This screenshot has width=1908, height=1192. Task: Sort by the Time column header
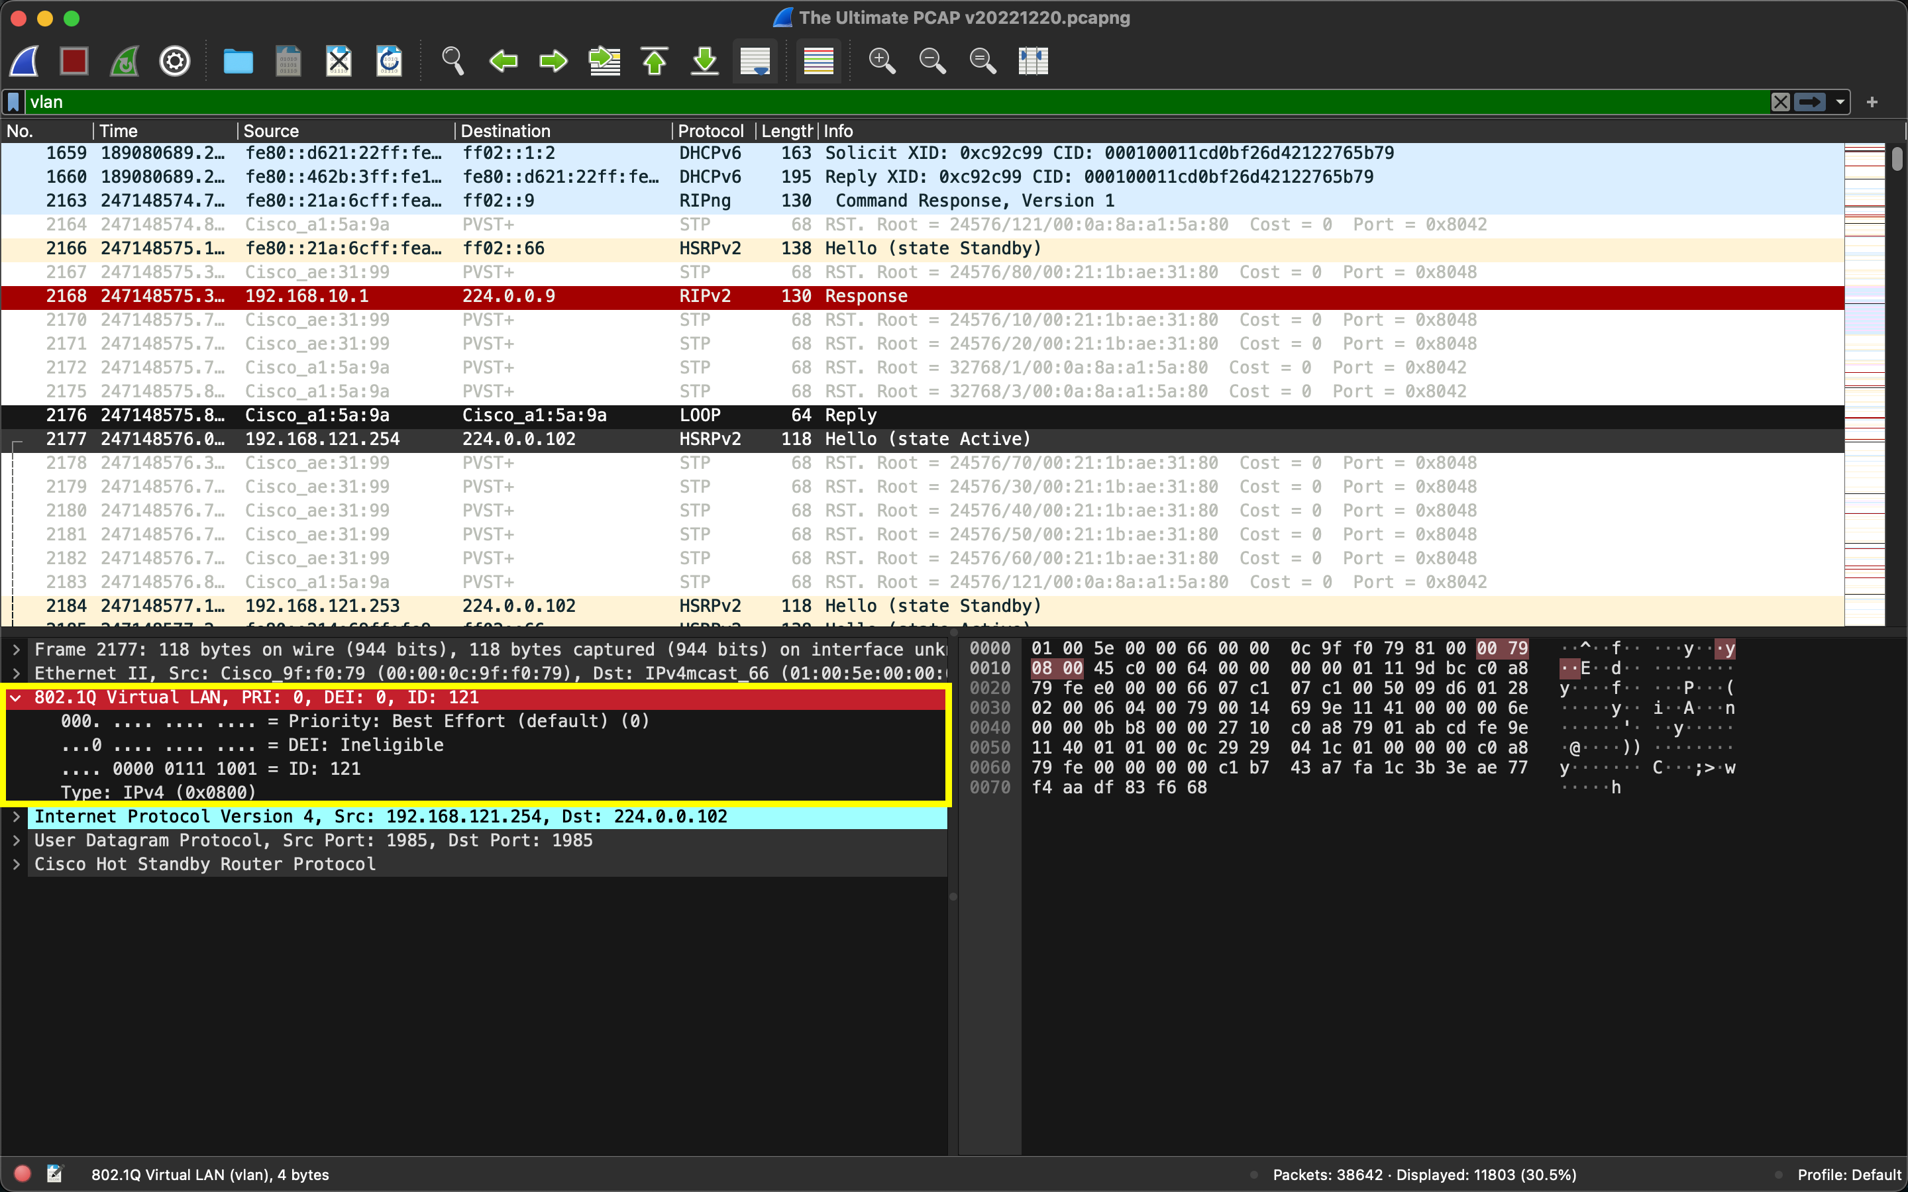click(166, 131)
